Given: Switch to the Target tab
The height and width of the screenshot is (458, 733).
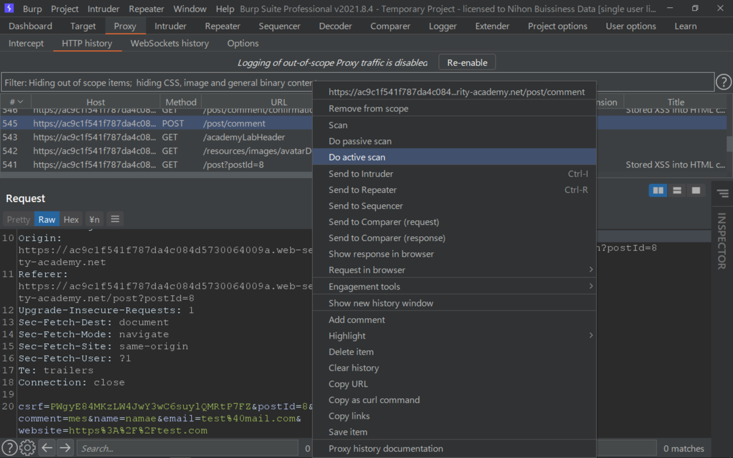Looking at the screenshot, I should coord(83,26).
